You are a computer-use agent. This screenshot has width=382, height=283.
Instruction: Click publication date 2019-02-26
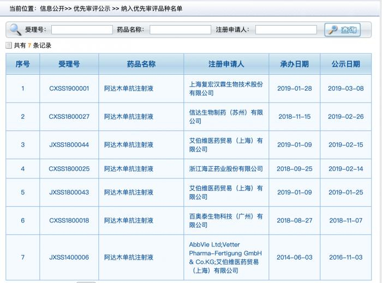345,117
